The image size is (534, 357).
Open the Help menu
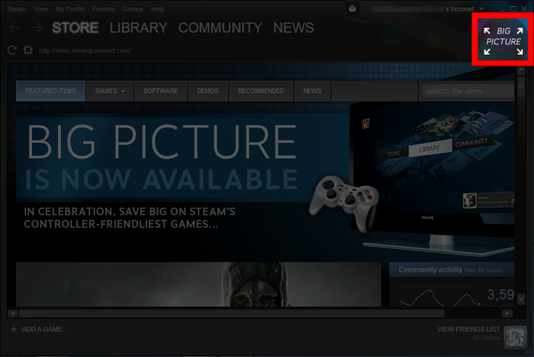pyautogui.click(x=158, y=9)
